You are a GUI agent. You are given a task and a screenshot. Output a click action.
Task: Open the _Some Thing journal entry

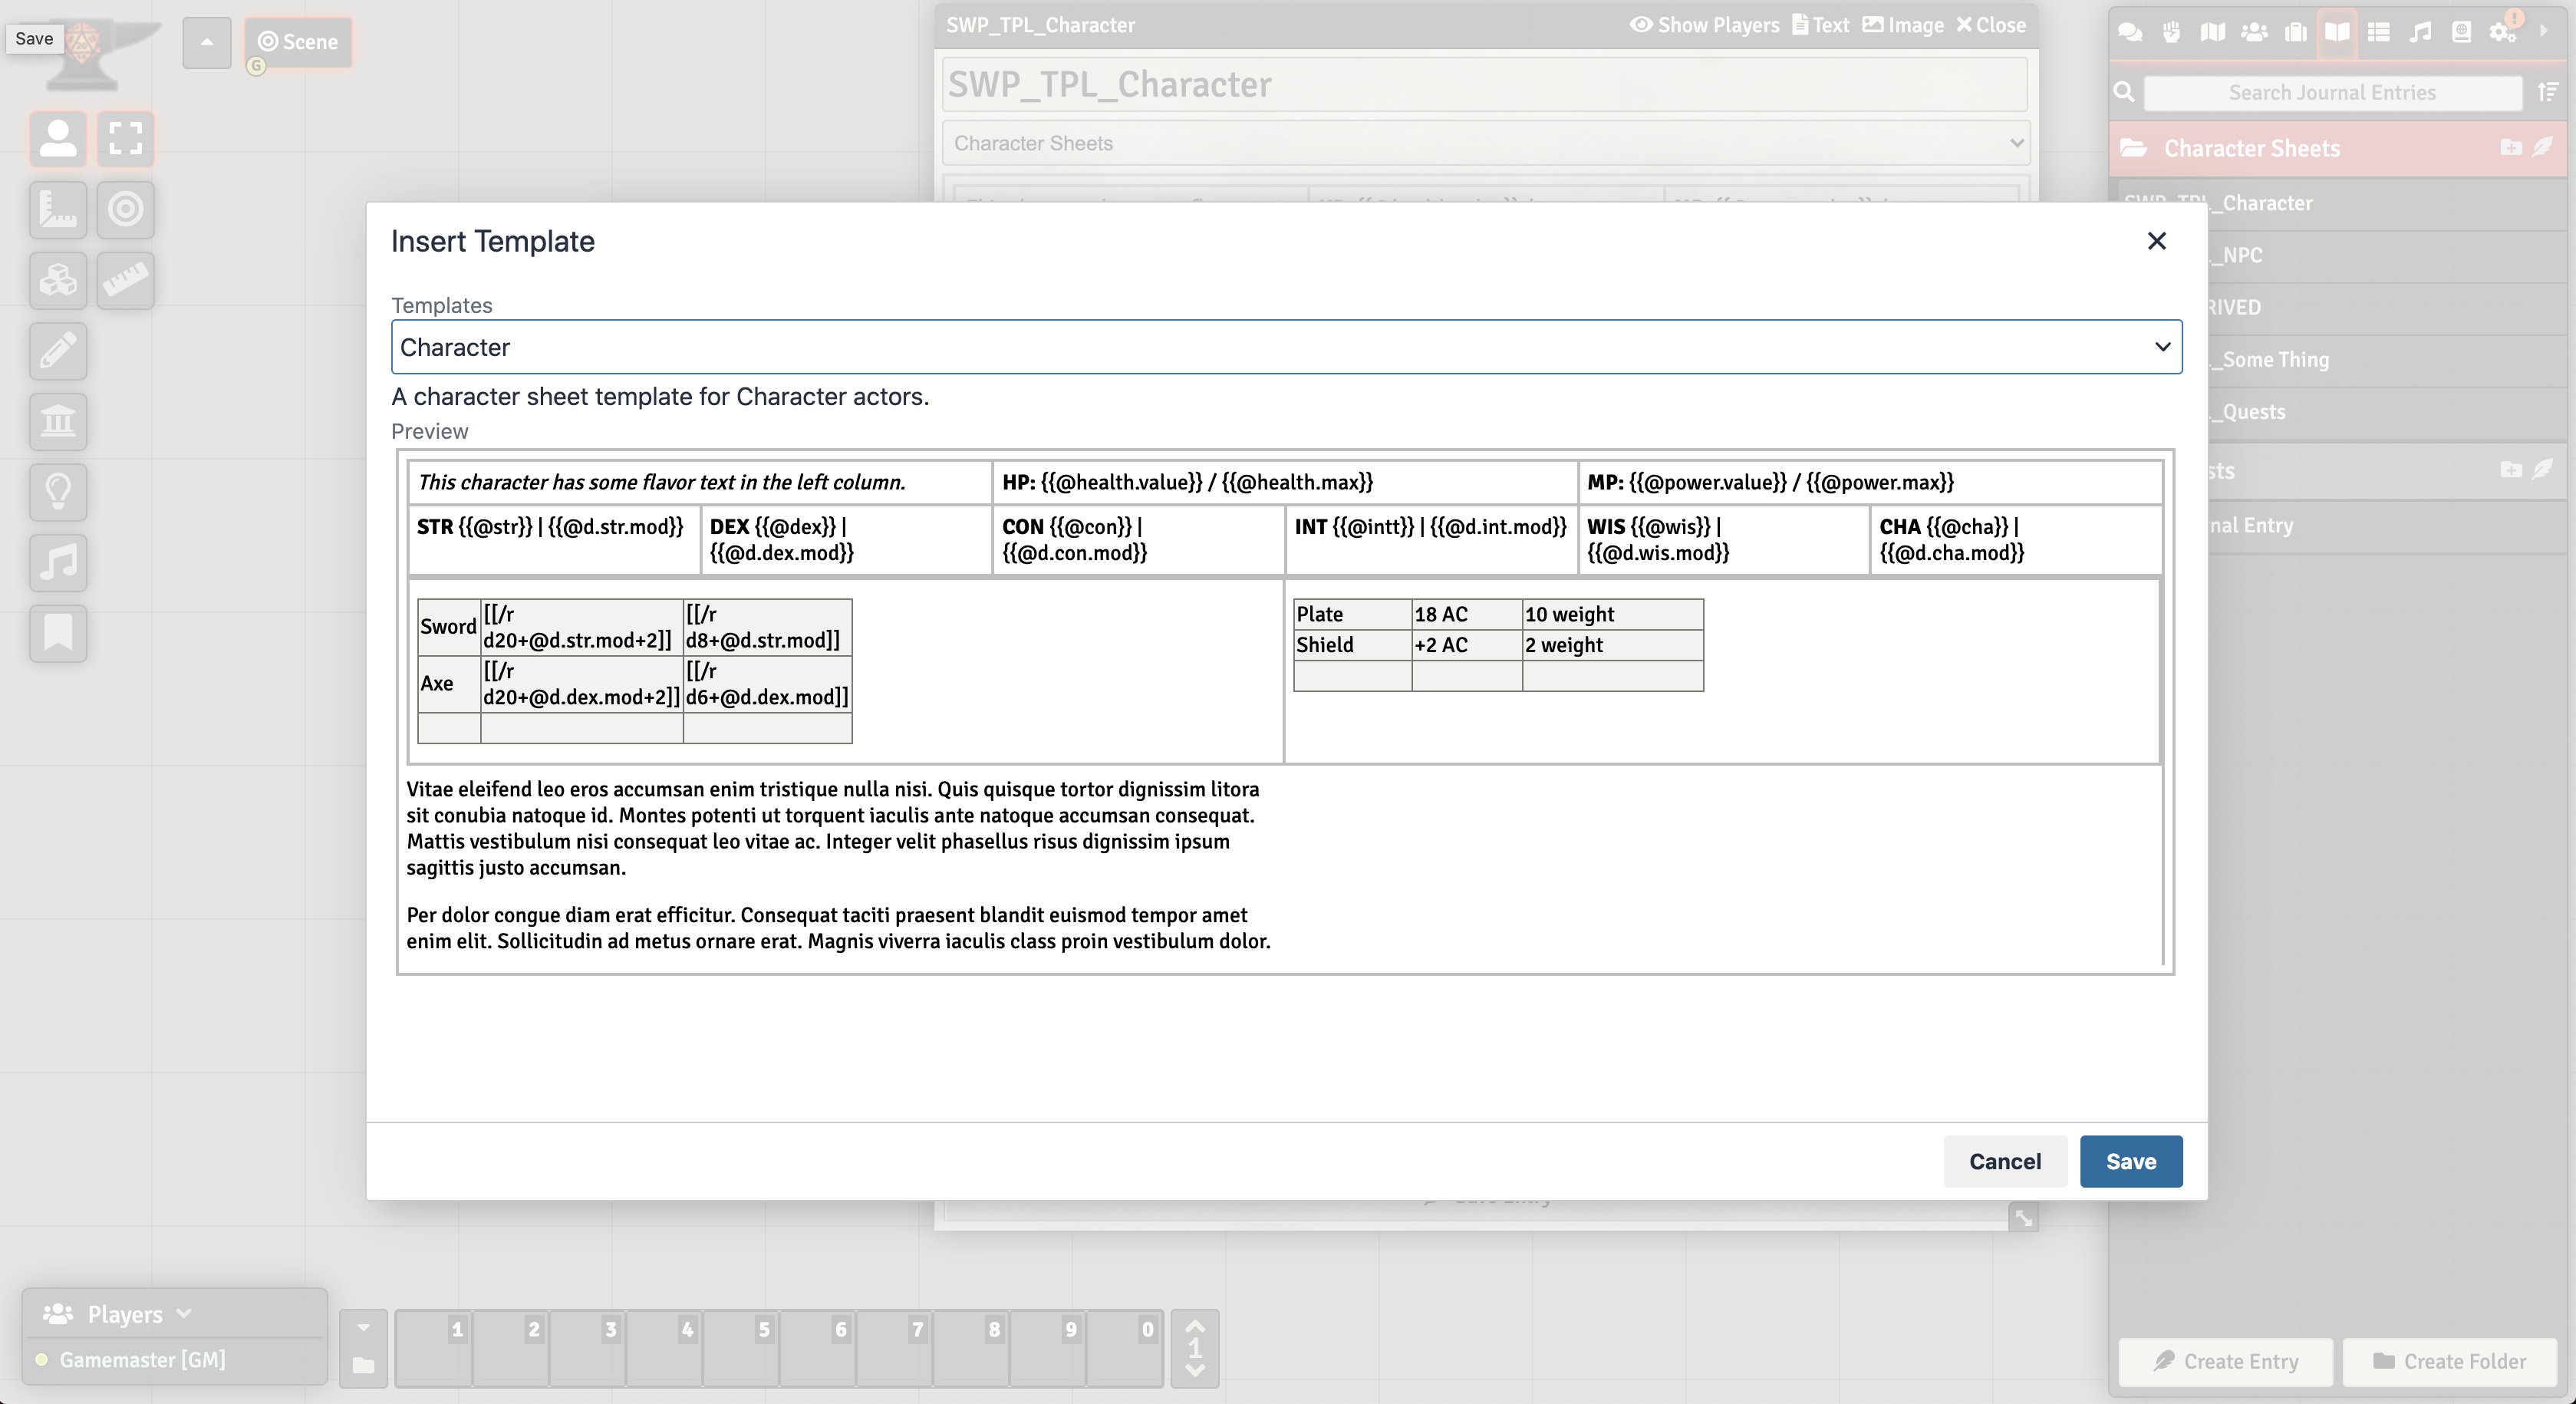pos(2387,359)
